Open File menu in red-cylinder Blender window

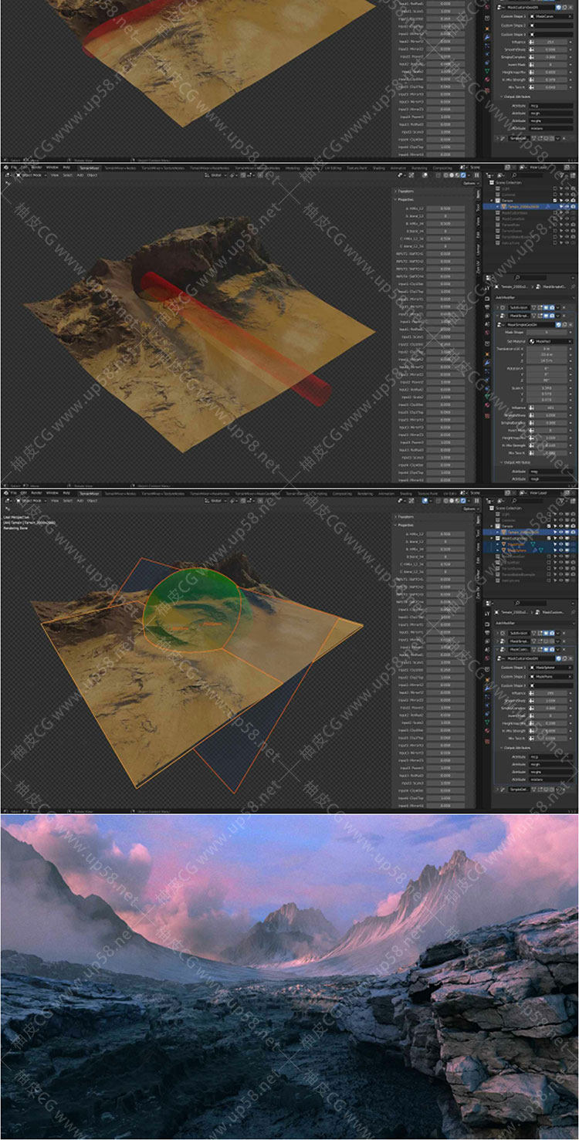coord(12,167)
